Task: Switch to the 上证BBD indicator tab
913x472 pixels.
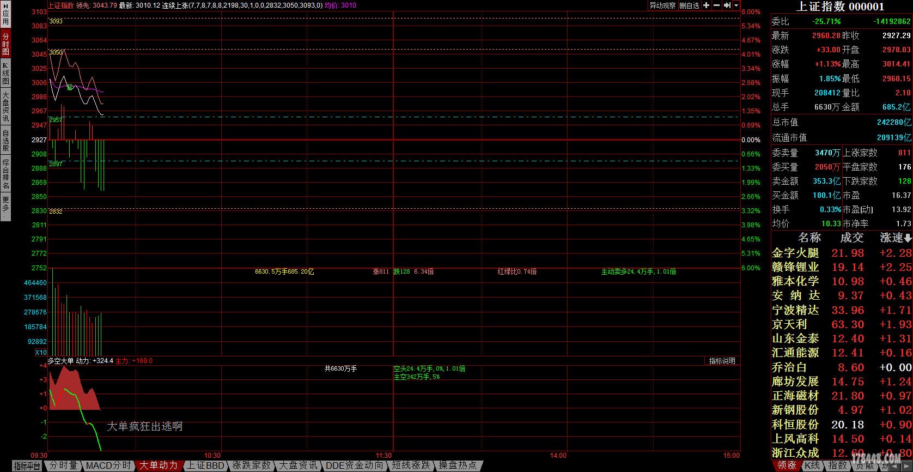Action: (x=205, y=465)
